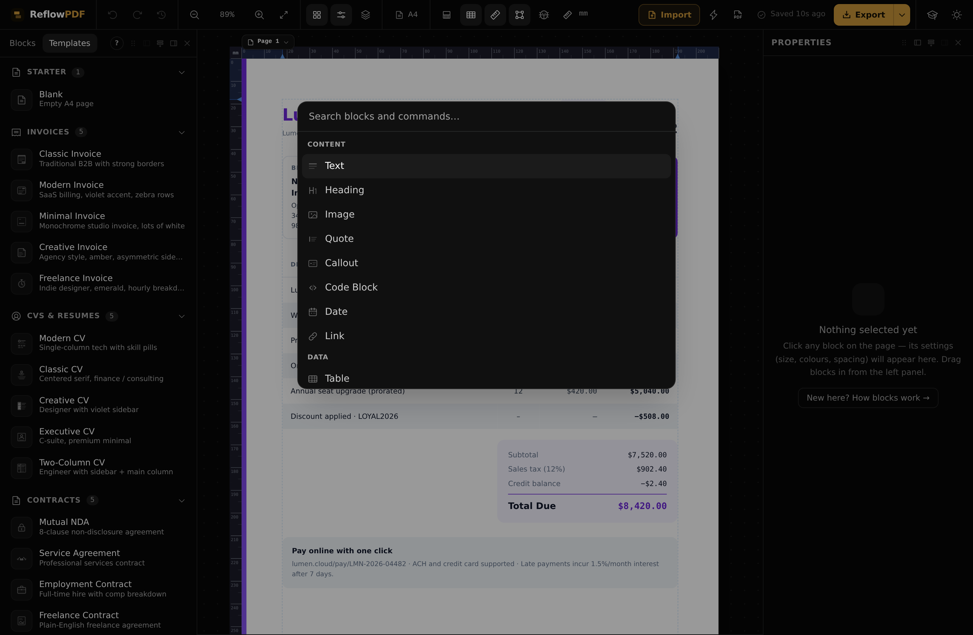The height and width of the screenshot is (635, 973).
Task: Switch to the Blocks tab
Action: 23,43
